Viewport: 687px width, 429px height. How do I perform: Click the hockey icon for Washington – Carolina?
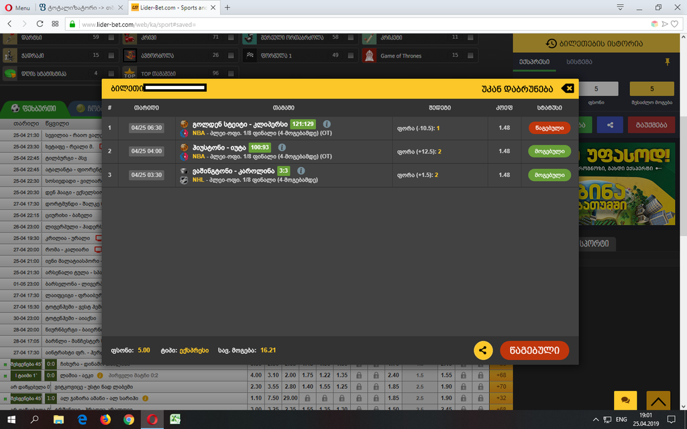click(184, 171)
